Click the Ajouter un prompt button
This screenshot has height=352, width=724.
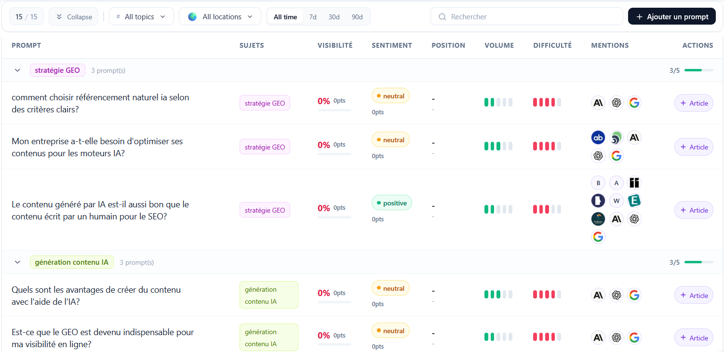click(672, 16)
